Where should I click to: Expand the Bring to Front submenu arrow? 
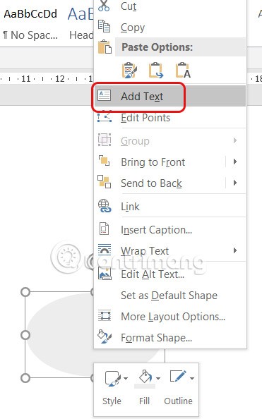click(235, 162)
